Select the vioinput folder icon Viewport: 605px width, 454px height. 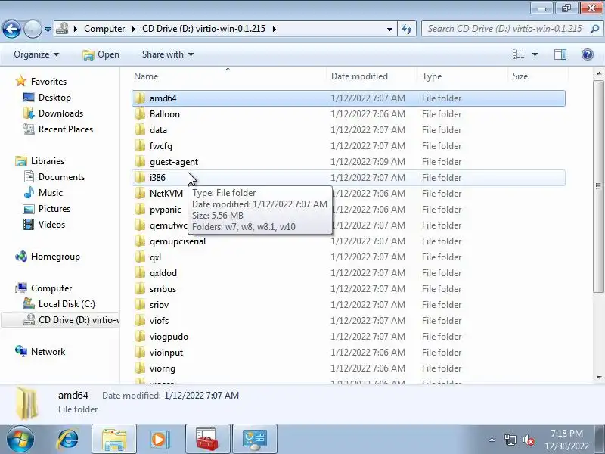pos(140,353)
